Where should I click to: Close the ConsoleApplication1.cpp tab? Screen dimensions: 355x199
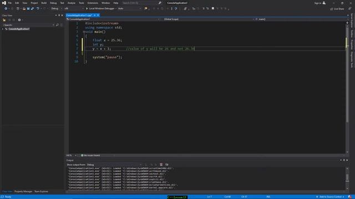[98, 15]
